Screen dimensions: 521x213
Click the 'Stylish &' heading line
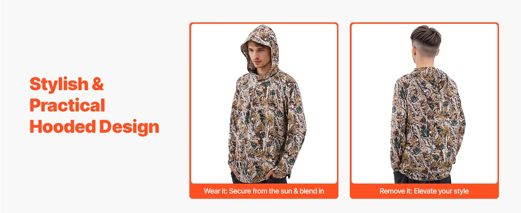(67, 84)
